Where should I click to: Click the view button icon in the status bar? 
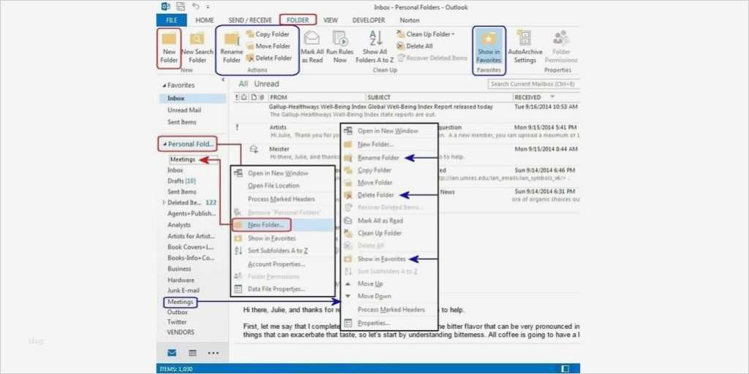(565, 368)
